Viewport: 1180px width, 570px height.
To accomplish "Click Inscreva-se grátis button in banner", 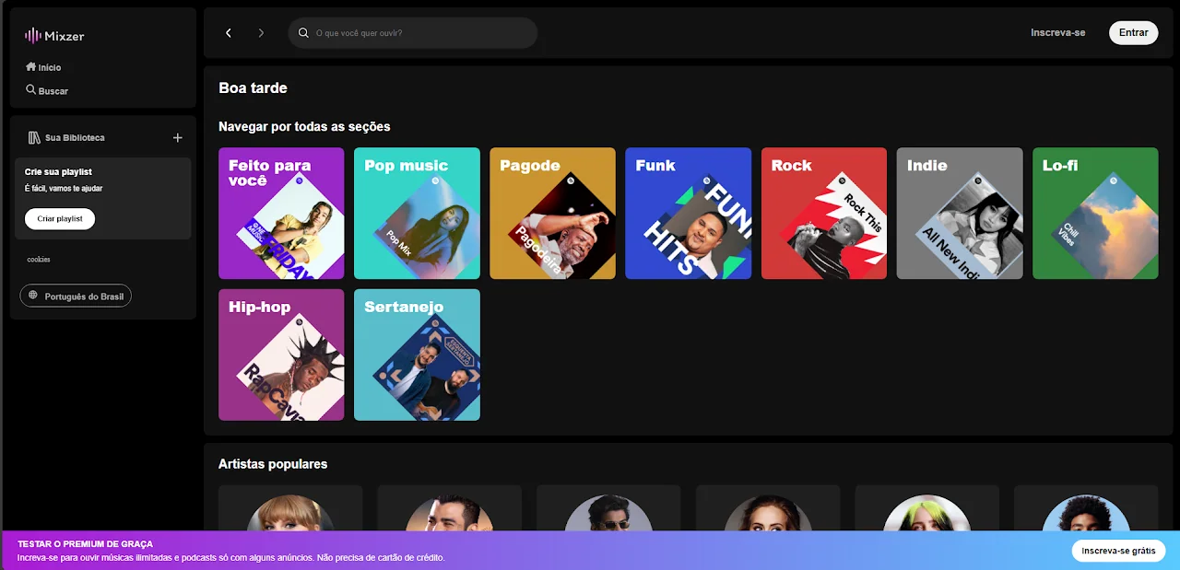I will (1118, 551).
